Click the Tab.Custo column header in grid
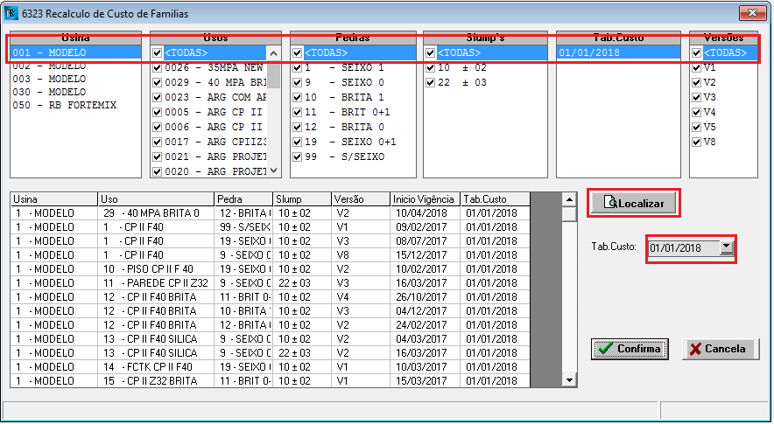This screenshot has width=774, height=424. (495, 199)
